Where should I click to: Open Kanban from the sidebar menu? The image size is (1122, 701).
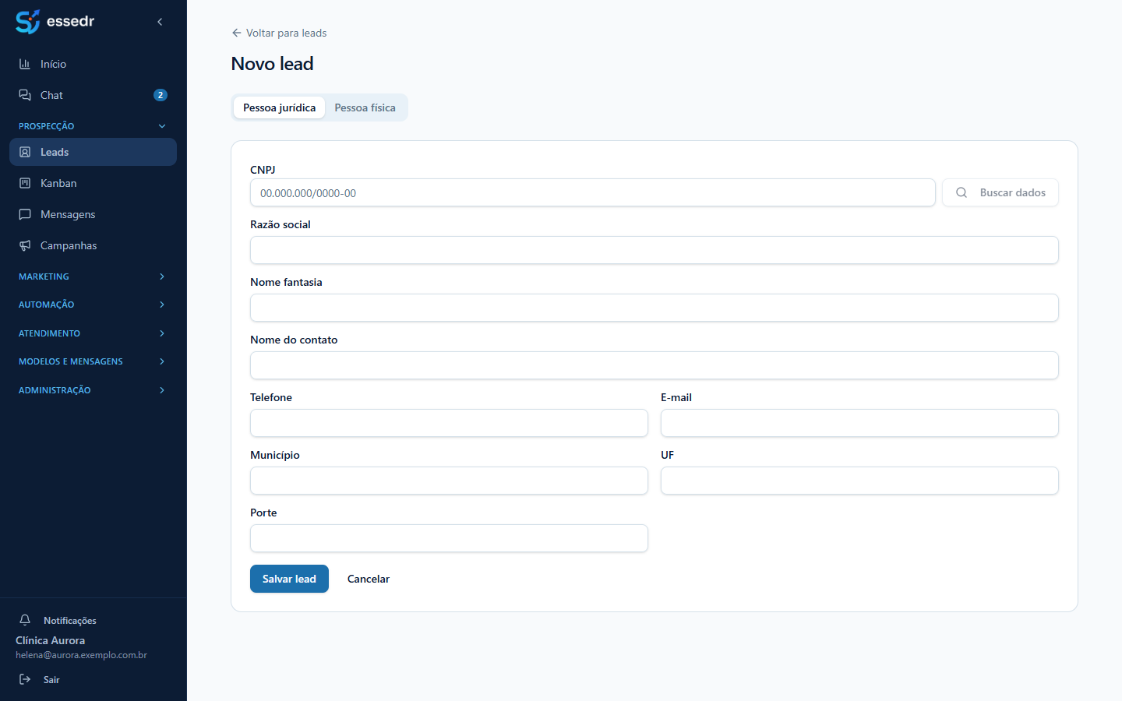pyautogui.click(x=93, y=183)
